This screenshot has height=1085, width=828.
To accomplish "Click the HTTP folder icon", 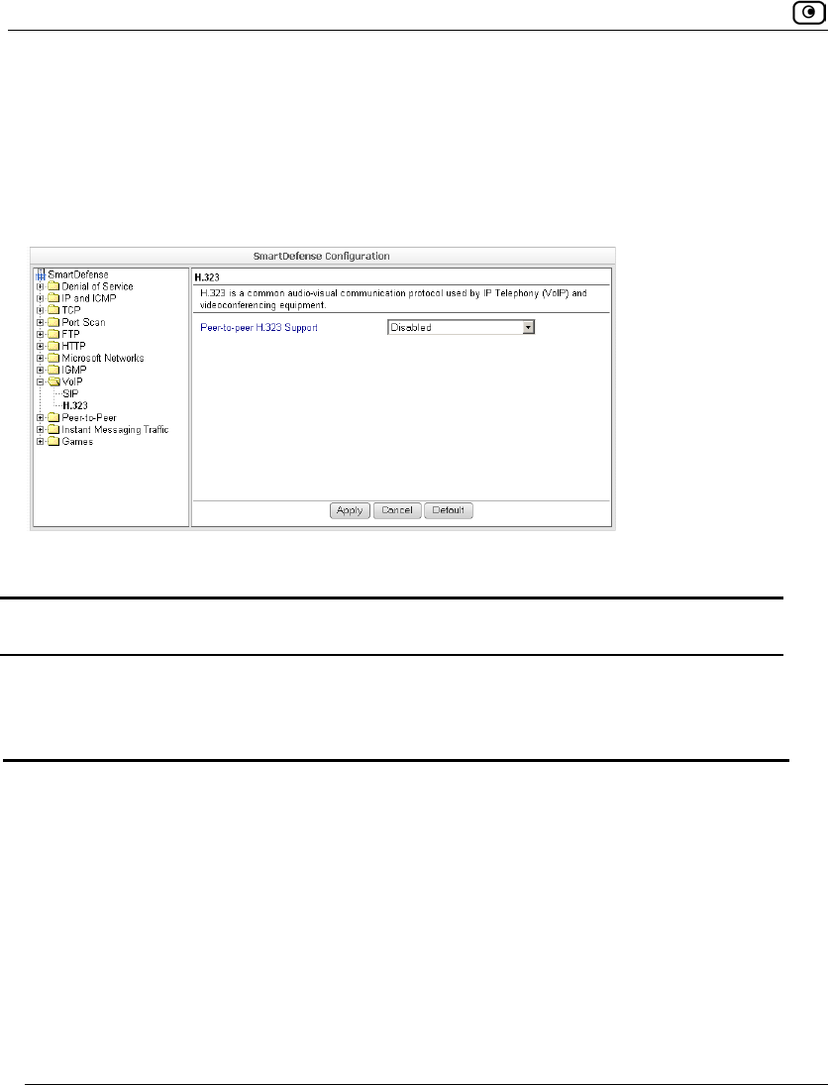I will pos(53,346).
